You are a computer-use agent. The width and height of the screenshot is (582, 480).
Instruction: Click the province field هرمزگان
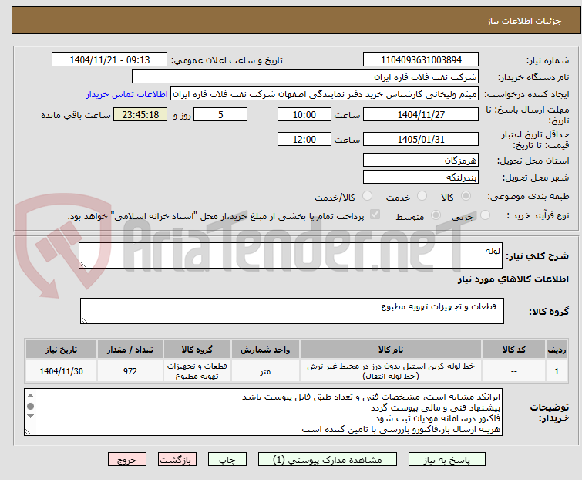[x=421, y=160]
